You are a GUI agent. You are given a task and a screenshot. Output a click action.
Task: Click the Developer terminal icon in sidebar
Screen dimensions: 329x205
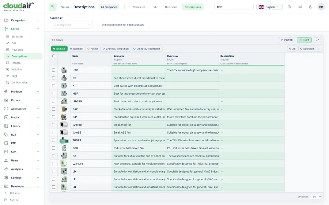tap(6, 186)
